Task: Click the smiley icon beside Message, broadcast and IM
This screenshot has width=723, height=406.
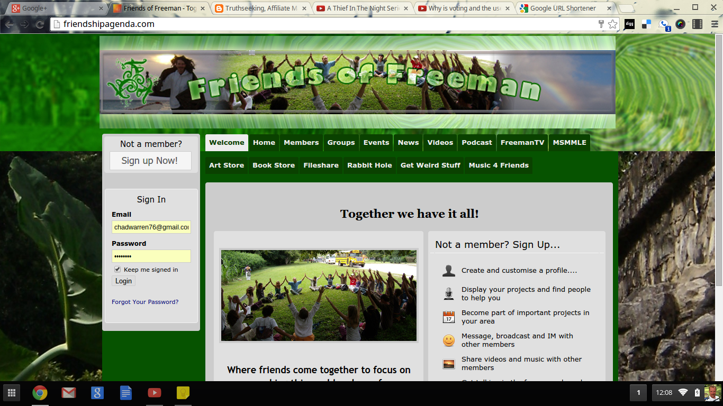Action: pos(449,340)
